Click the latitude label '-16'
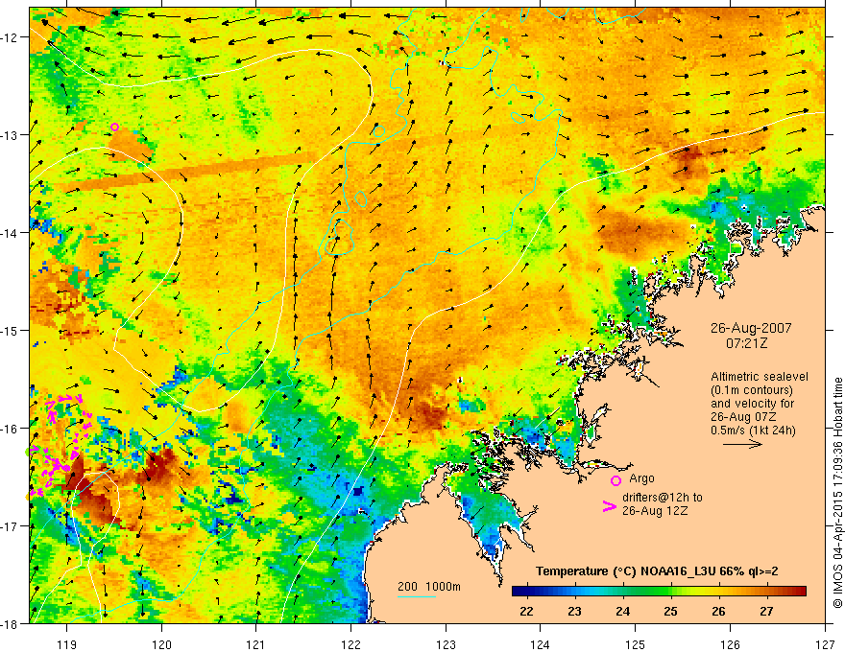The image size is (845, 652). [x=11, y=429]
